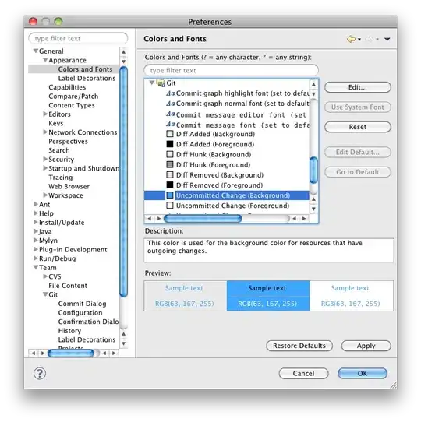Select Diff Removed (Background) swatch
The image size is (421, 422).
click(170, 174)
